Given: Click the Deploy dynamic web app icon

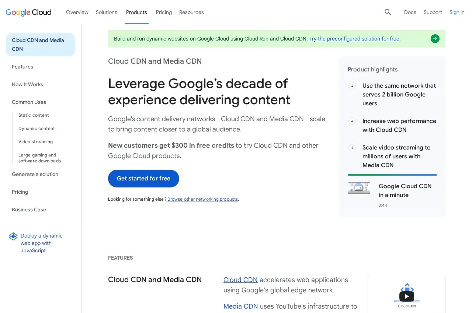Looking at the screenshot, I should 13,236.
